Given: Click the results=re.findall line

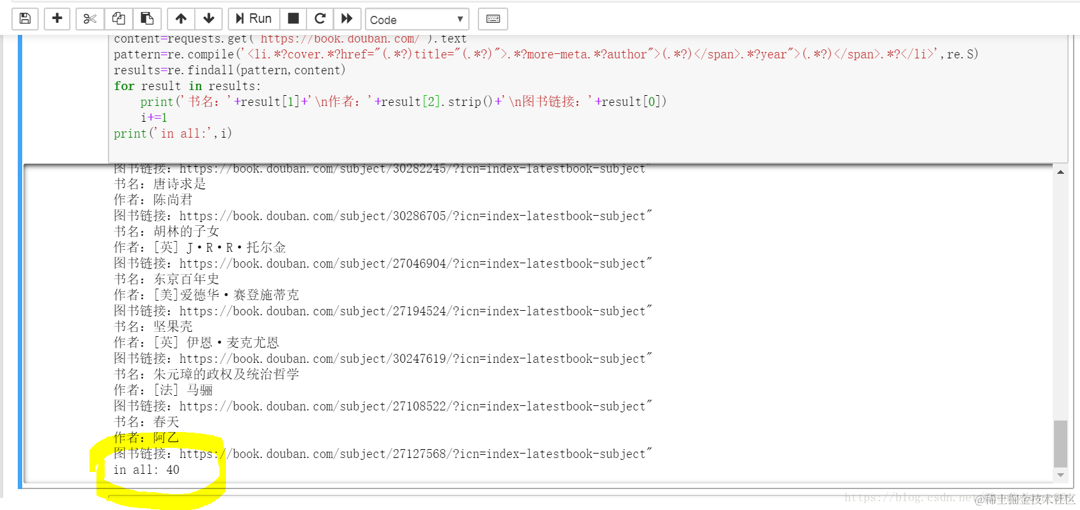Looking at the screenshot, I should (230, 70).
